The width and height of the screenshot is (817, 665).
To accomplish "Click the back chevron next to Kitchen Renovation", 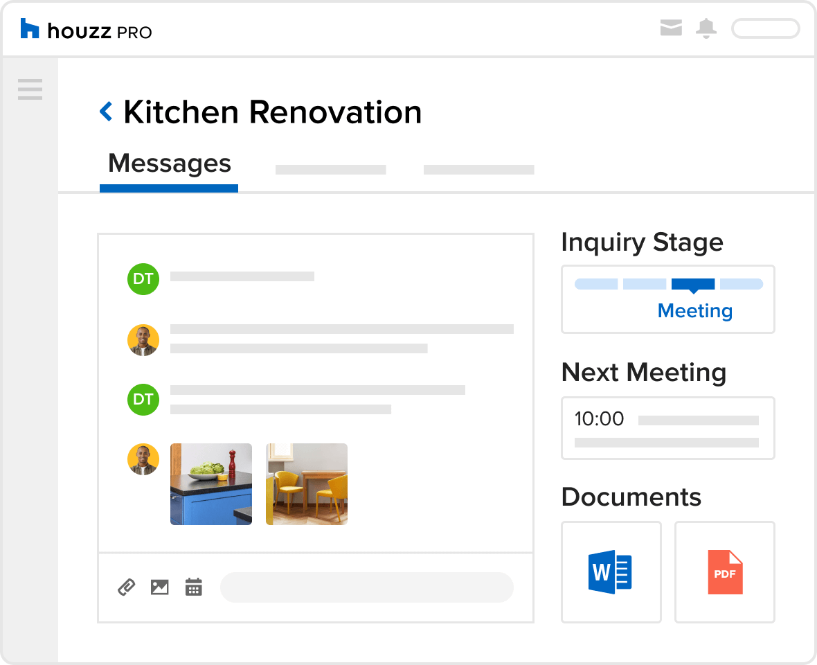I will pos(105,111).
